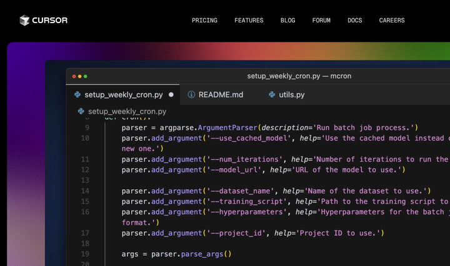
Task: Switch to the README.md tab
Action: tap(221, 95)
